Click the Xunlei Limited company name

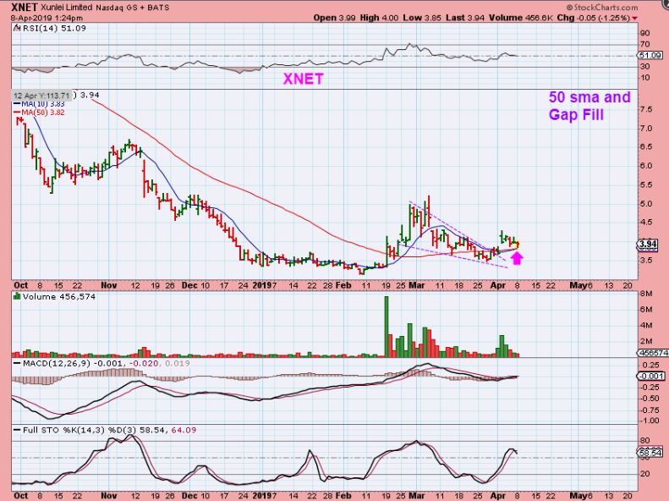[x=67, y=8]
